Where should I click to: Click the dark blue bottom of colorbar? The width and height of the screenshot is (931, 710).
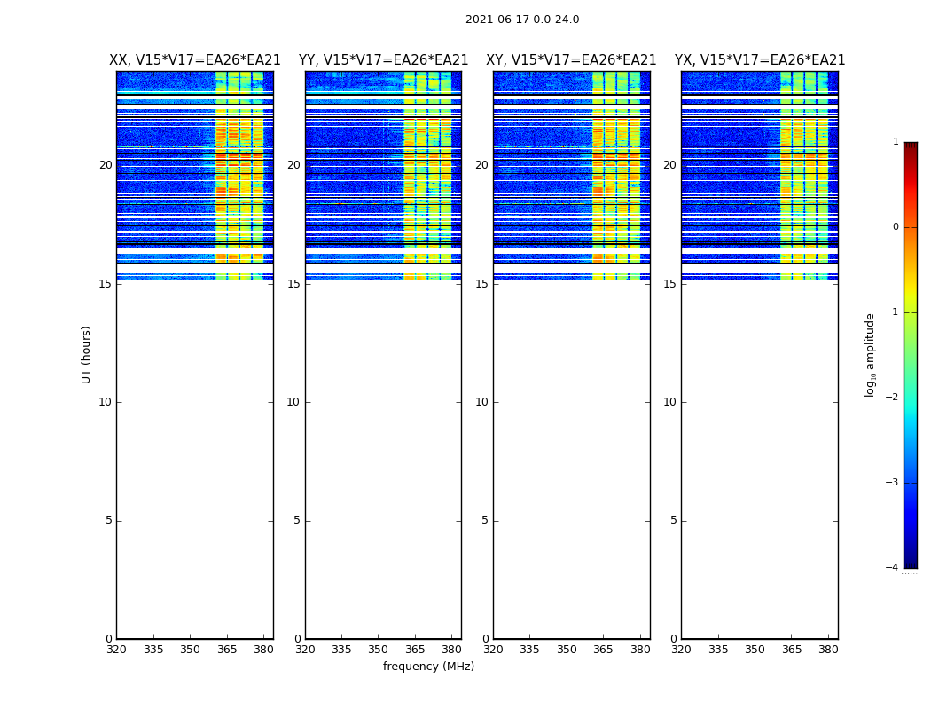[x=910, y=562]
